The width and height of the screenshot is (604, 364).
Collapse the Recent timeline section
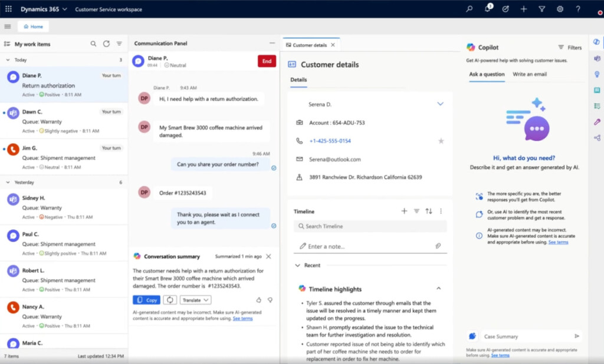[x=297, y=266]
